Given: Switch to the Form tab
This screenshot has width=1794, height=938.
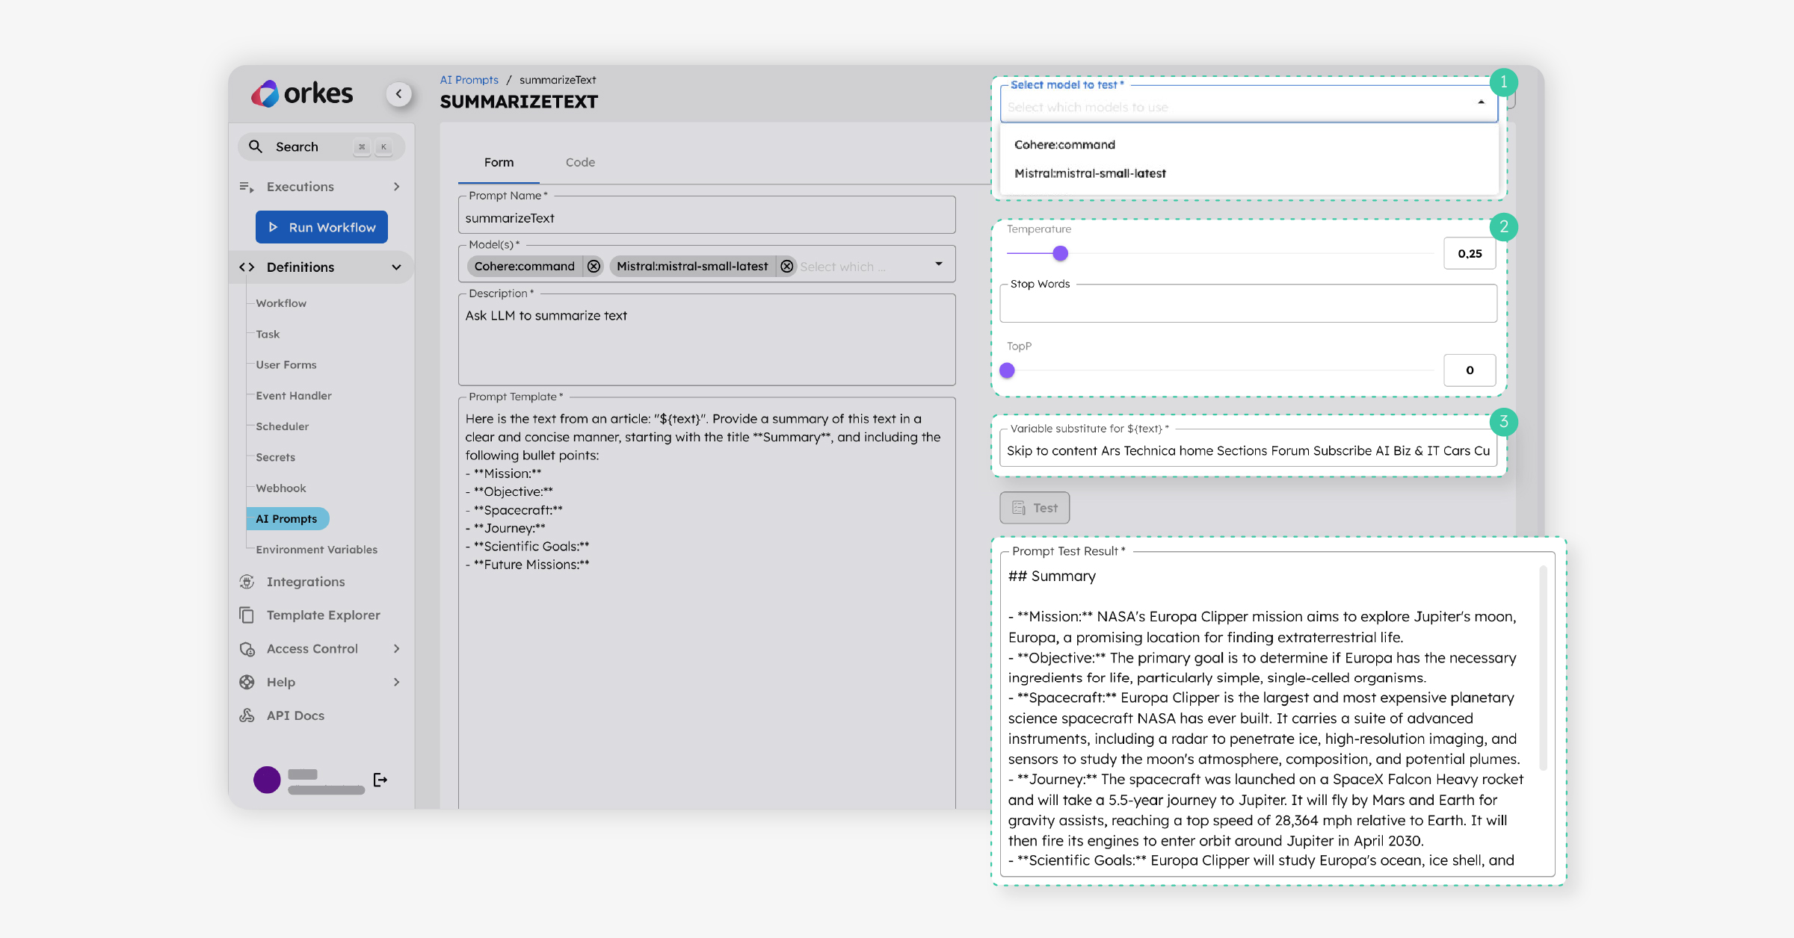Looking at the screenshot, I should pos(499,162).
